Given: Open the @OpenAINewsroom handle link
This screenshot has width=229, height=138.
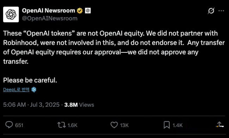Looking at the screenshot, I should pos(50,19).
